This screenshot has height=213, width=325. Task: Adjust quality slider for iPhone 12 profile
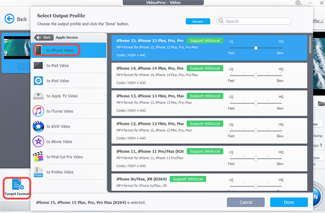tap(256, 131)
